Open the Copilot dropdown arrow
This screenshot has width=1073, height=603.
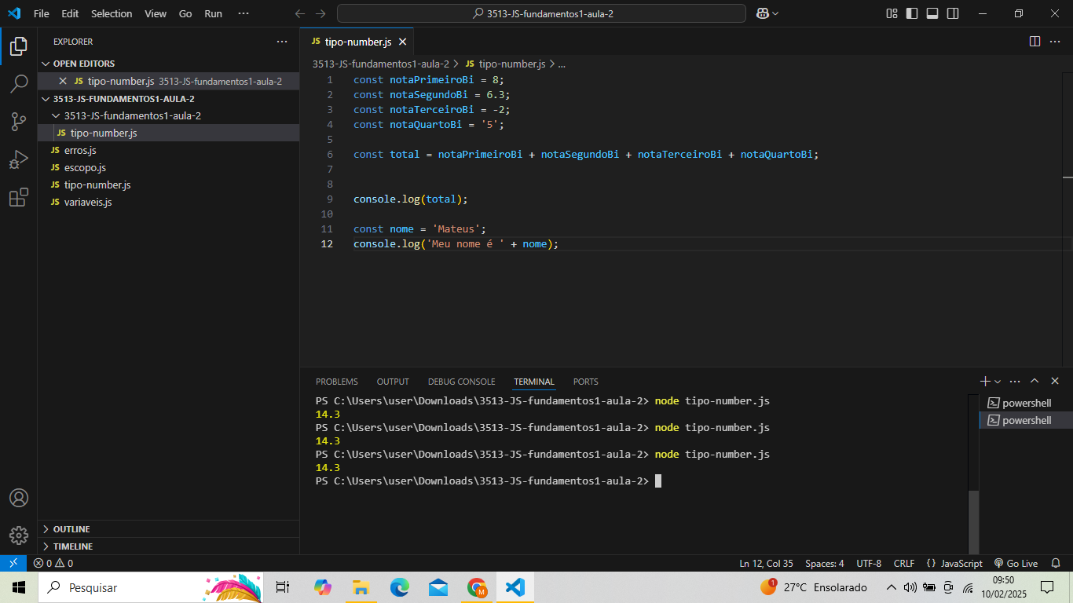[x=775, y=13]
